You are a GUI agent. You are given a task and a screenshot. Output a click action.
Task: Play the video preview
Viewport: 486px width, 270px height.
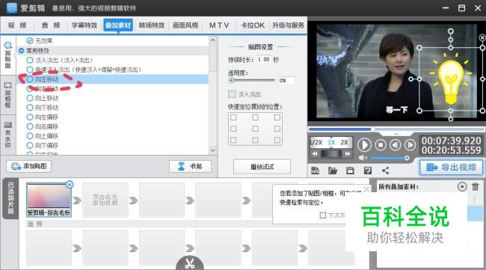(x=364, y=145)
